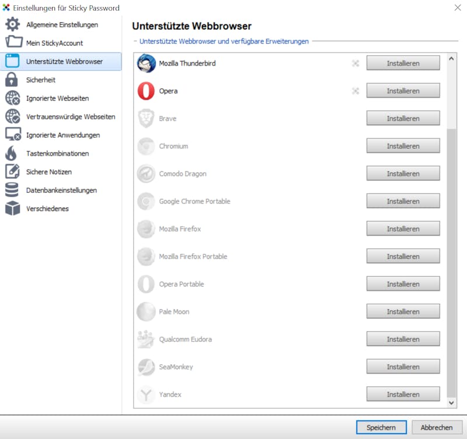Click the Opera Portable logo
467x439 pixels.
[x=146, y=284]
